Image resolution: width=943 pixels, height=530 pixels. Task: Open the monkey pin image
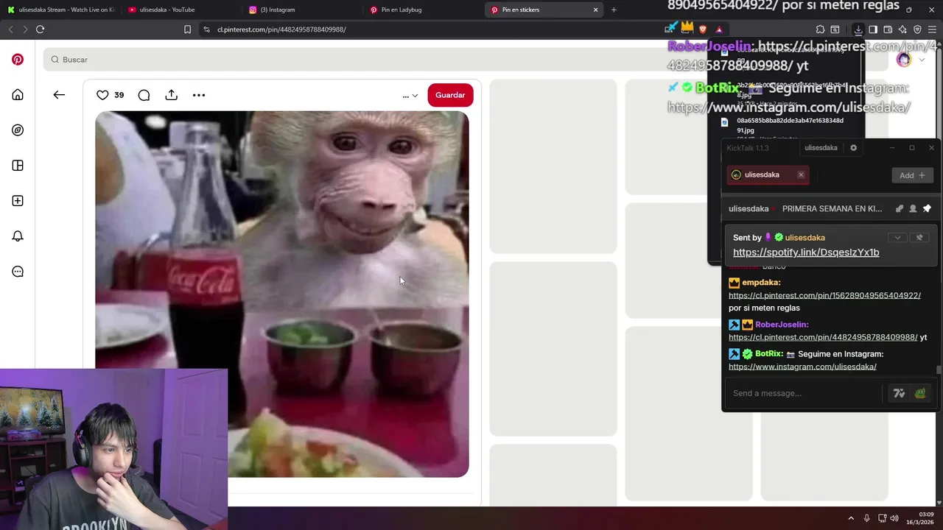click(x=282, y=294)
